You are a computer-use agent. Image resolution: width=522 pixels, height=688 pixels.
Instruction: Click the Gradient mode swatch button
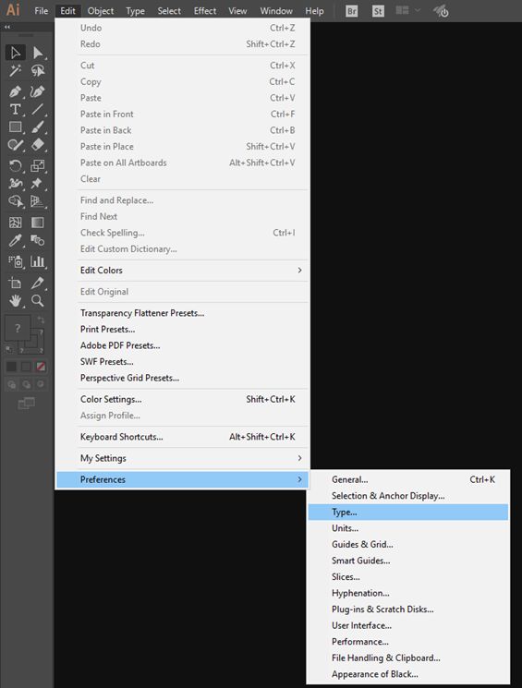coord(27,367)
